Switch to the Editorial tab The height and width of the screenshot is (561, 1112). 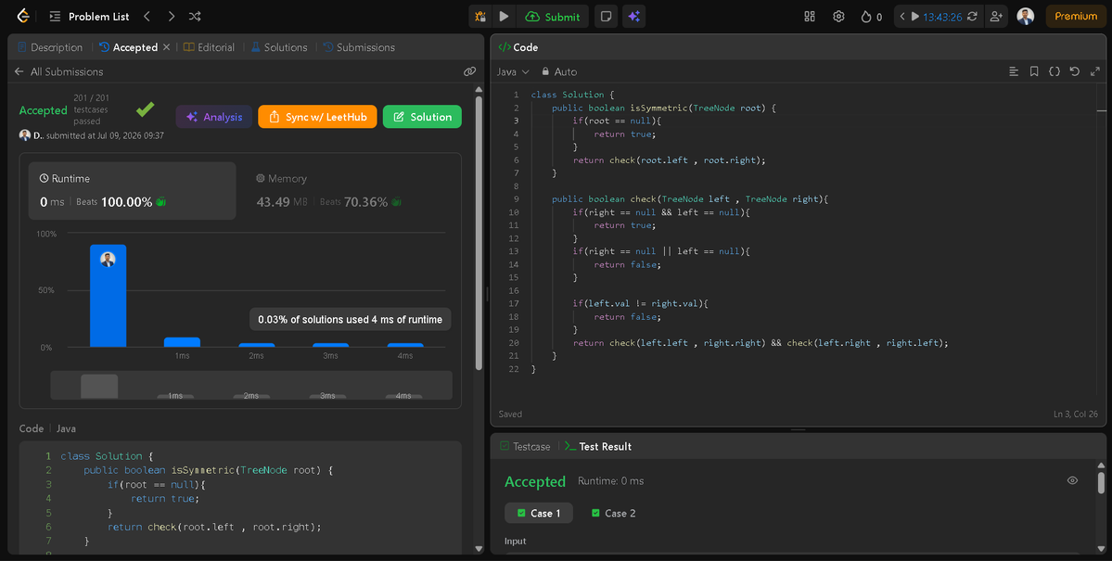(x=209, y=47)
